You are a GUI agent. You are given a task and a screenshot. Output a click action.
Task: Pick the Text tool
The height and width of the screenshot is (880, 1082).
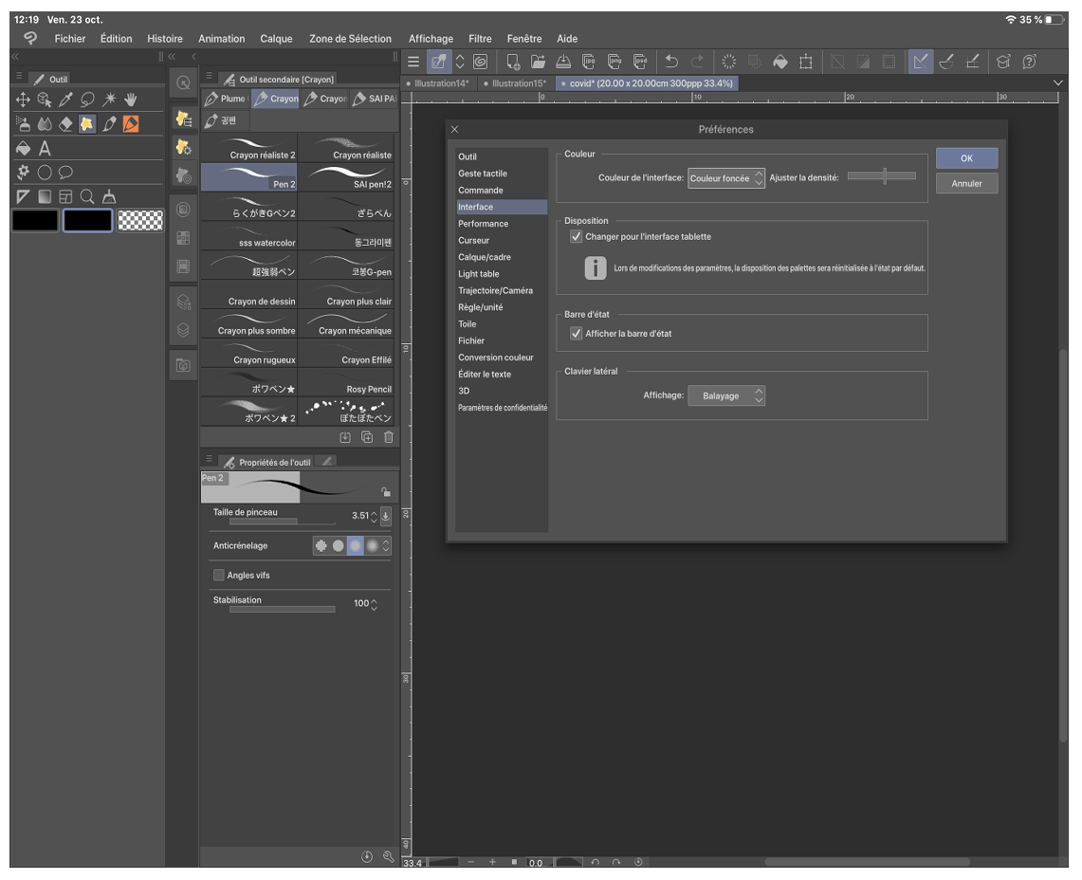click(x=45, y=149)
